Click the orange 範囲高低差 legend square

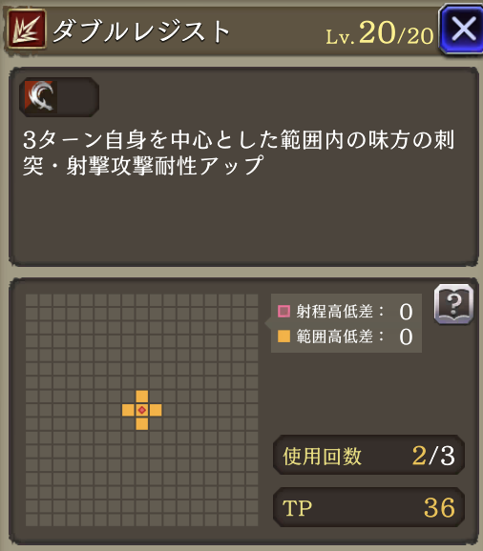click(283, 337)
